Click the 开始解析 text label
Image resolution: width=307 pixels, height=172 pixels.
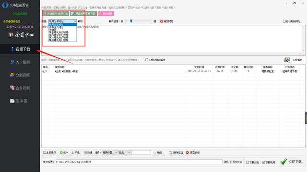[297, 60]
